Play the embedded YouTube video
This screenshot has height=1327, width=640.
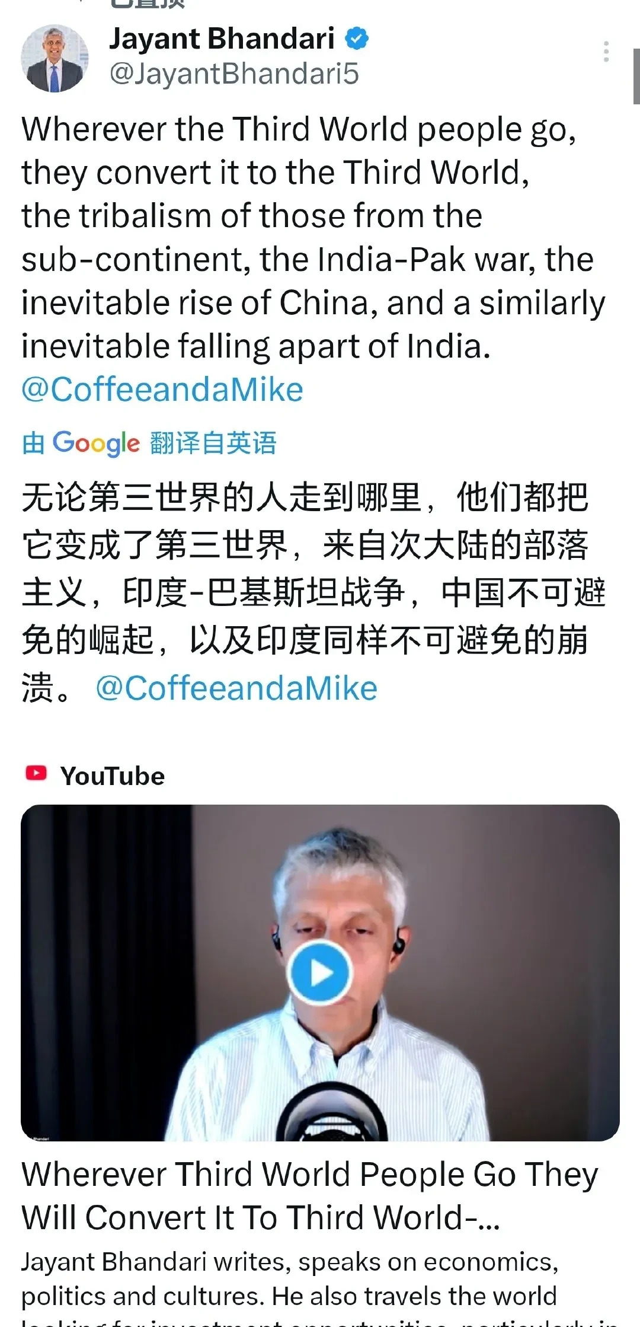point(320,972)
